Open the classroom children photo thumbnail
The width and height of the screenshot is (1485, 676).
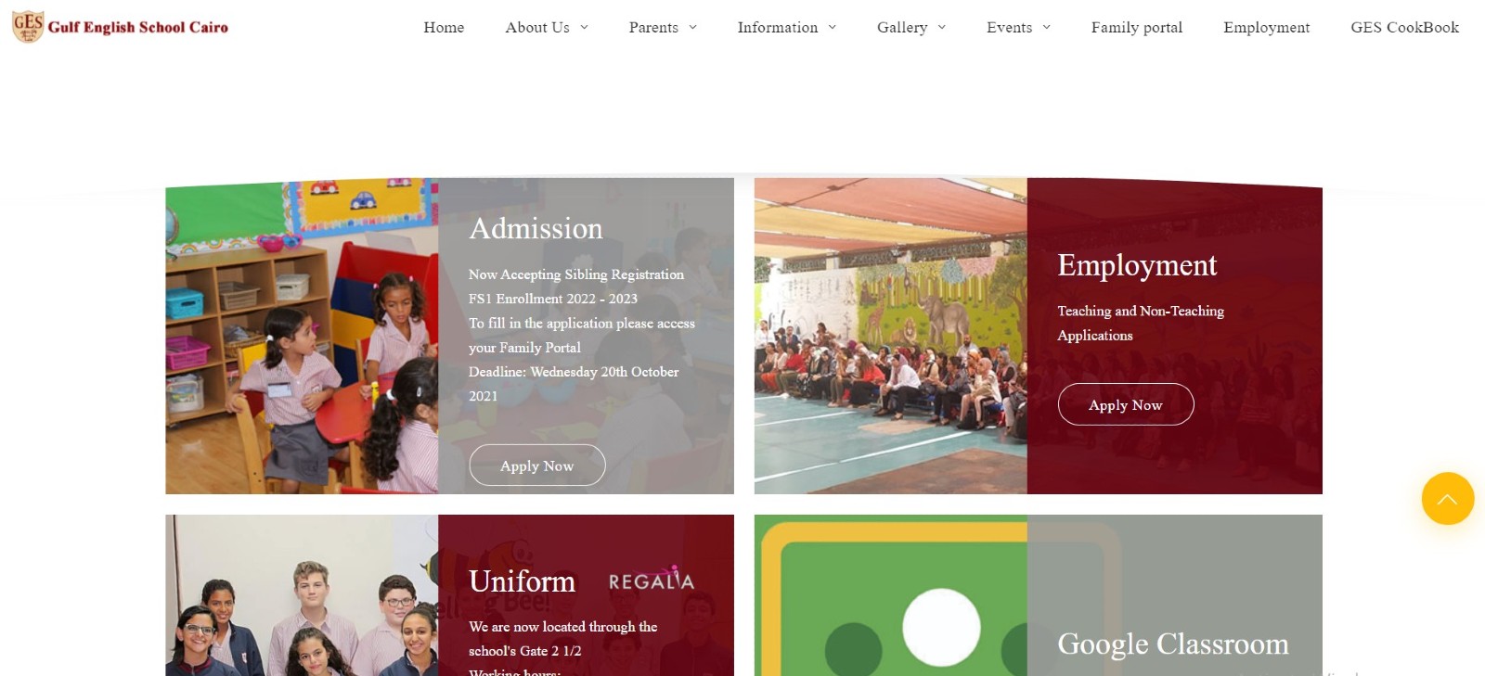[x=302, y=336]
